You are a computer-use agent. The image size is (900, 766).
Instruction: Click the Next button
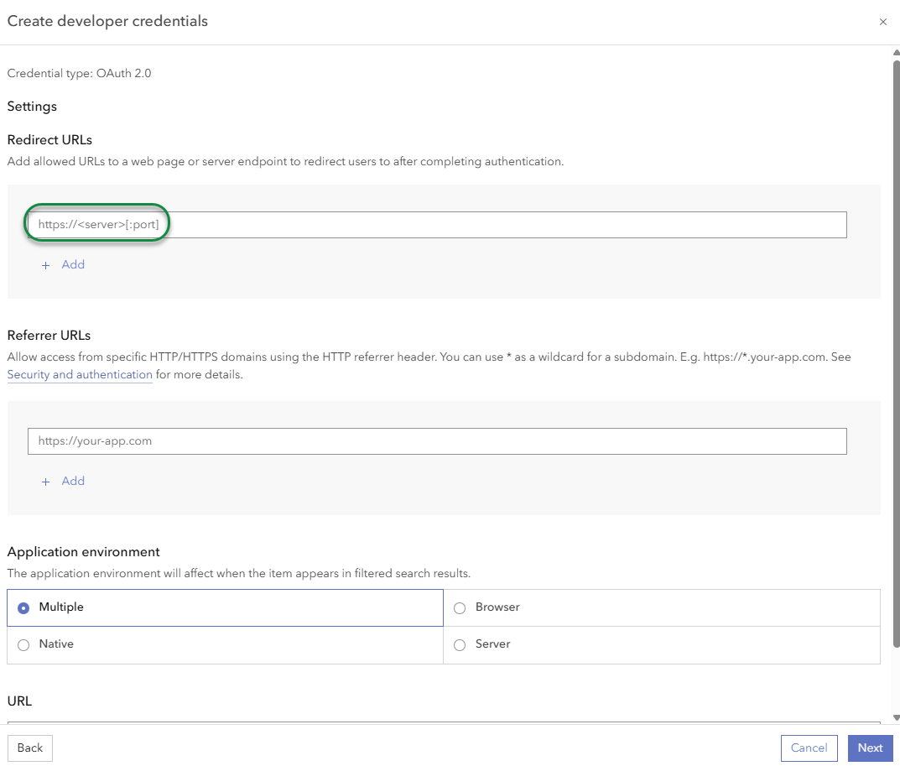(x=870, y=748)
